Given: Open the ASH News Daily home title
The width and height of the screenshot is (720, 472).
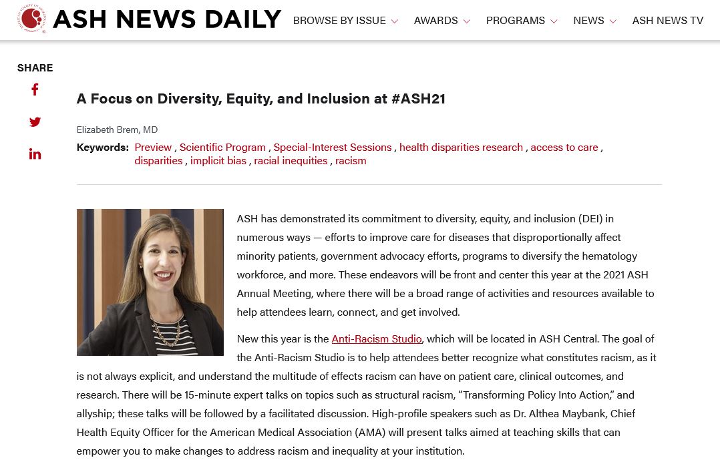Looking at the screenshot, I should pyautogui.click(x=167, y=19).
